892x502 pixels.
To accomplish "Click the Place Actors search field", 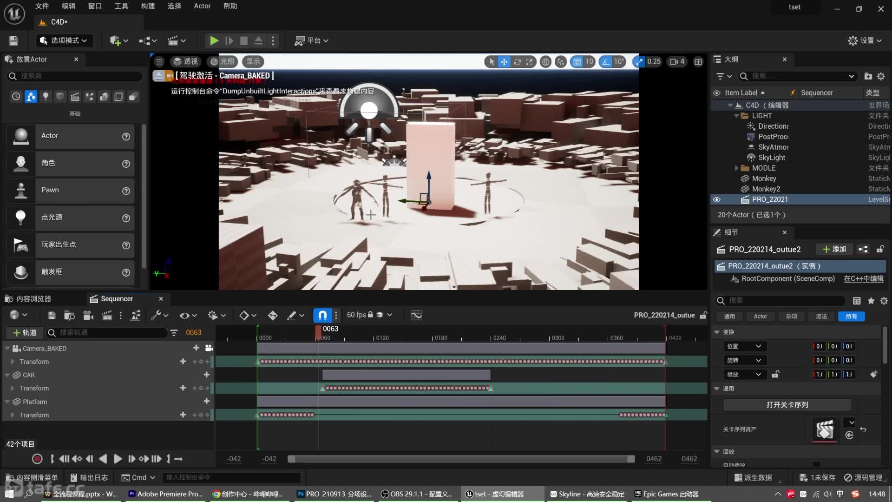I will (x=74, y=76).
